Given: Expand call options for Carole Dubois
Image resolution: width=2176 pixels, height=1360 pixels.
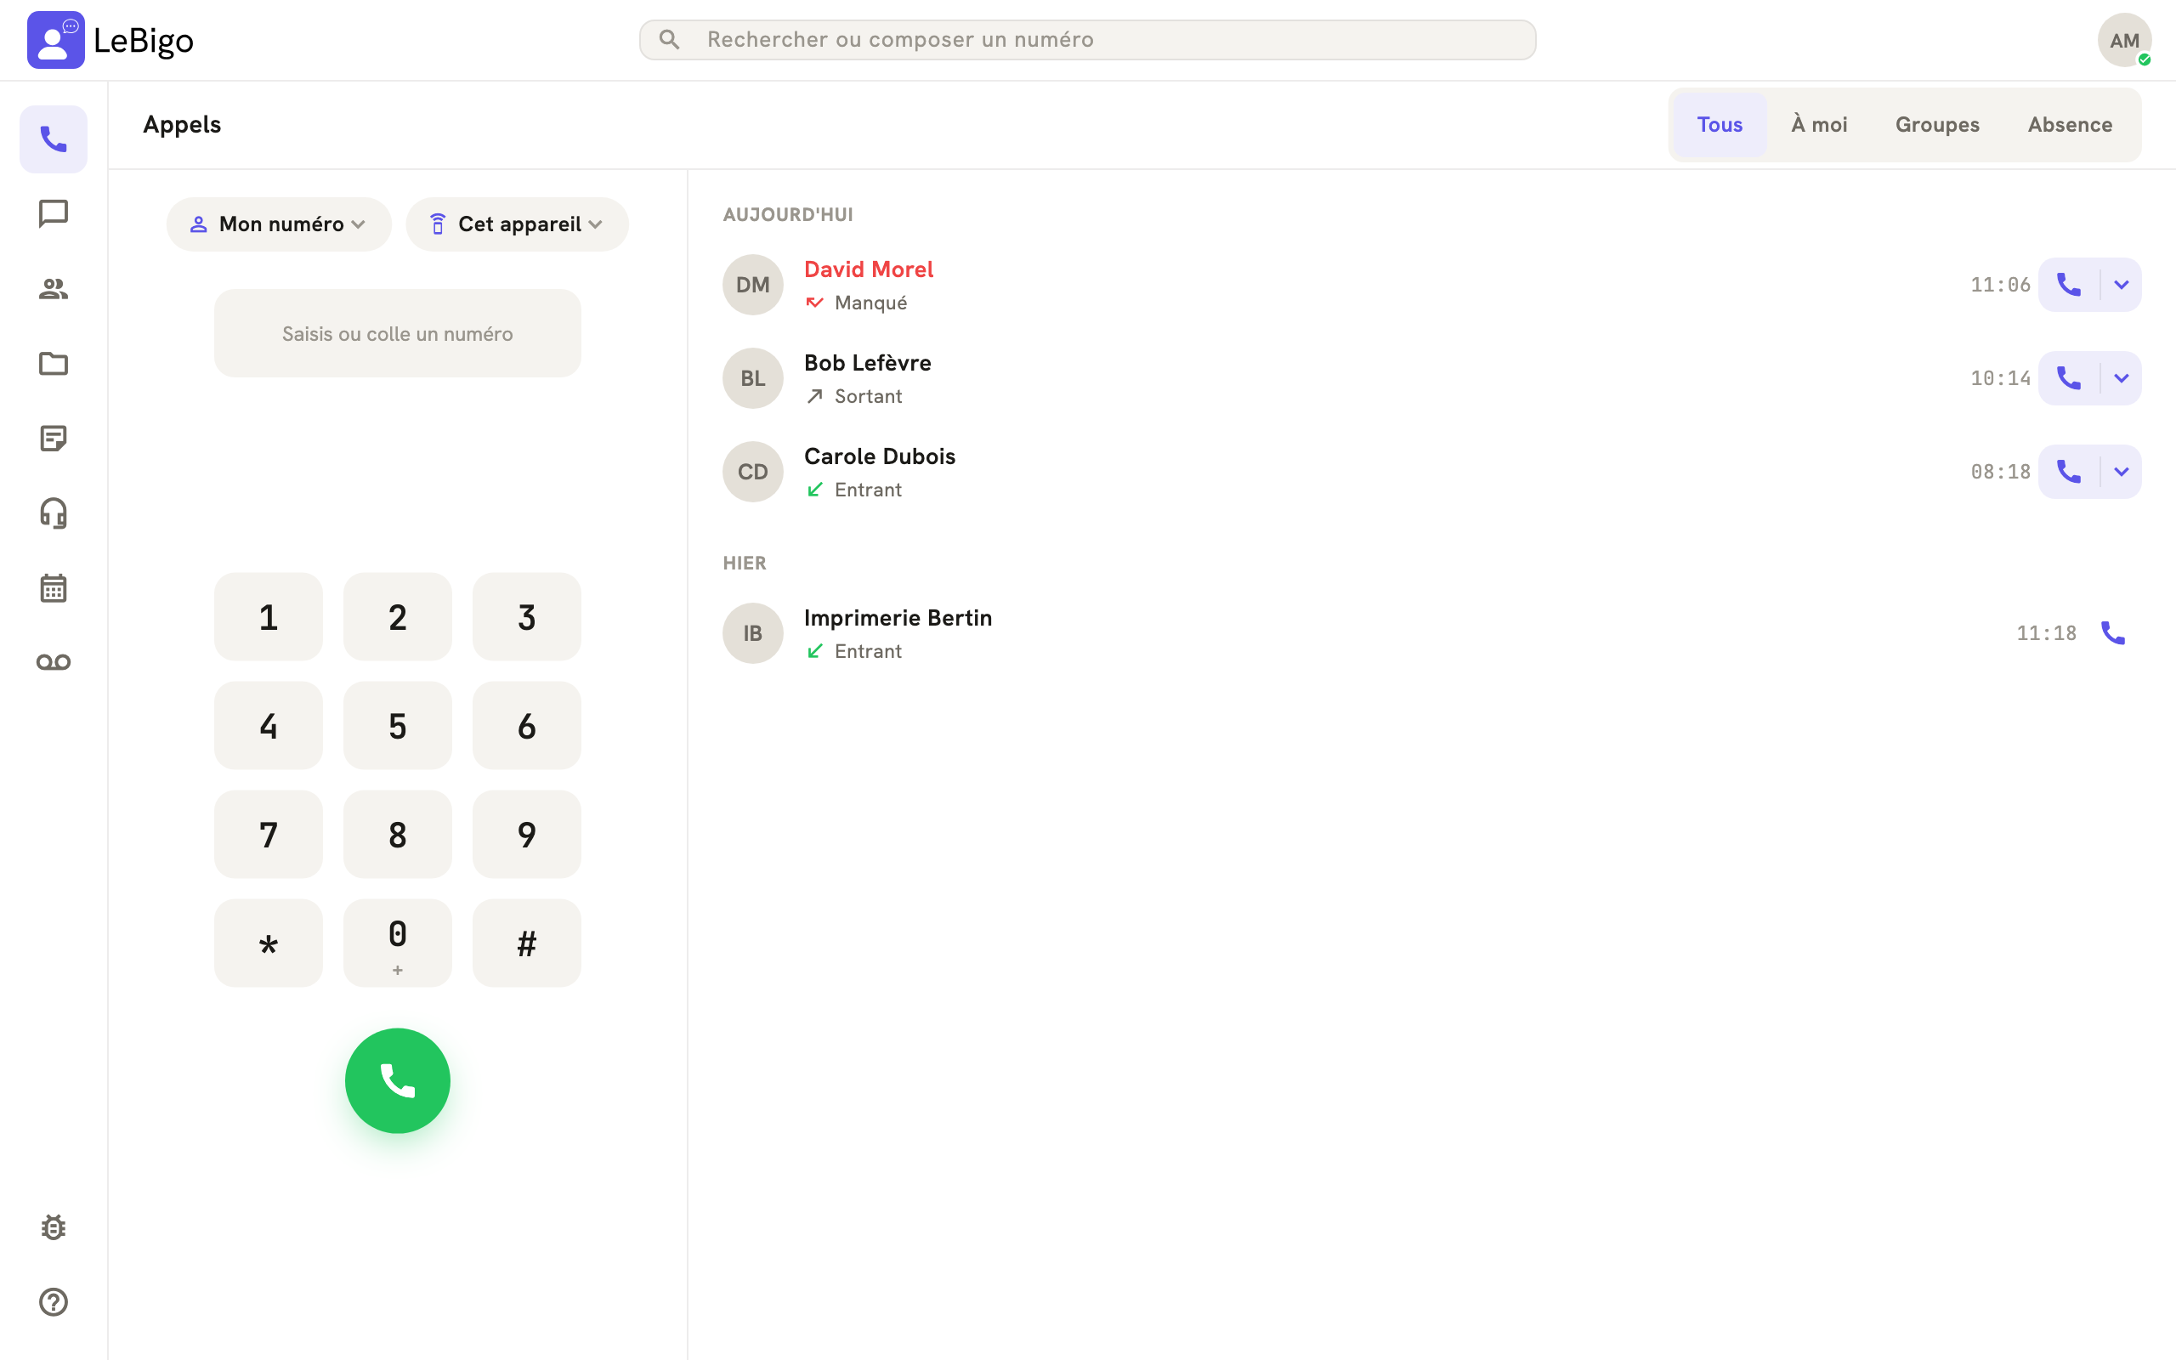Looking at the screenshot, I should click(2121, 471).
